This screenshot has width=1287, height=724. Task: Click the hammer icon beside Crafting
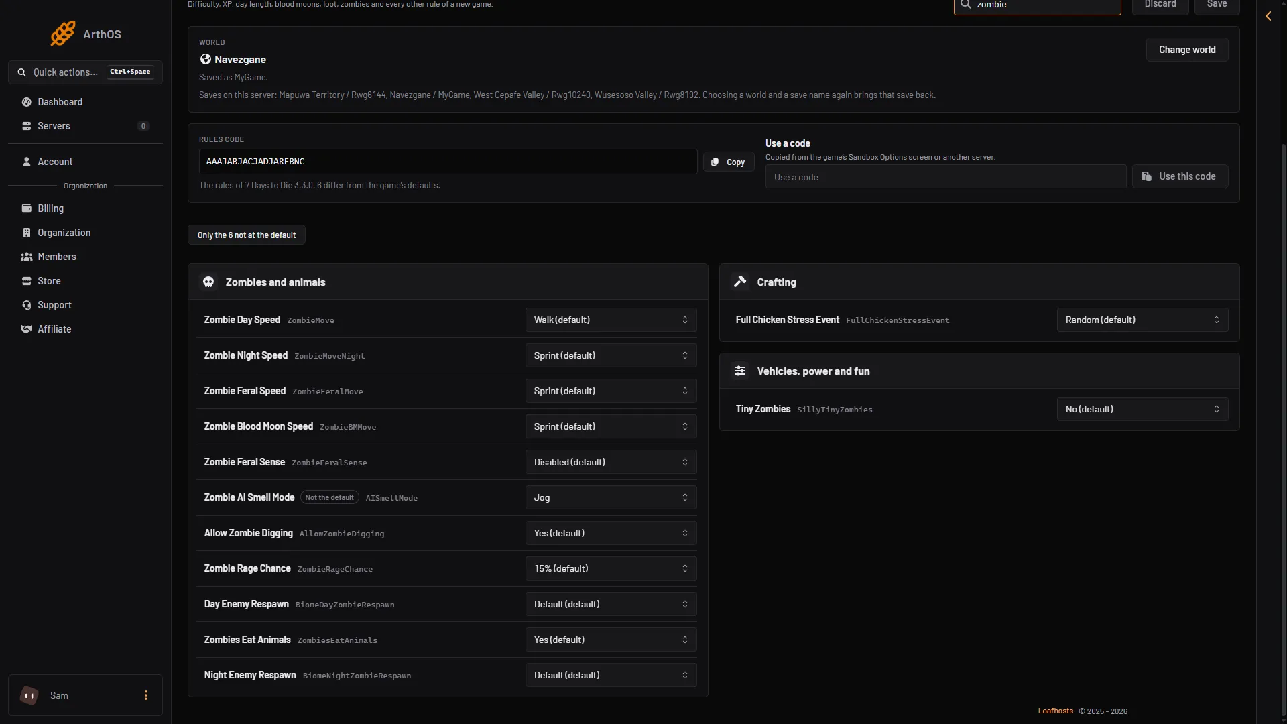pyautogui.click(x=740, y=282)
